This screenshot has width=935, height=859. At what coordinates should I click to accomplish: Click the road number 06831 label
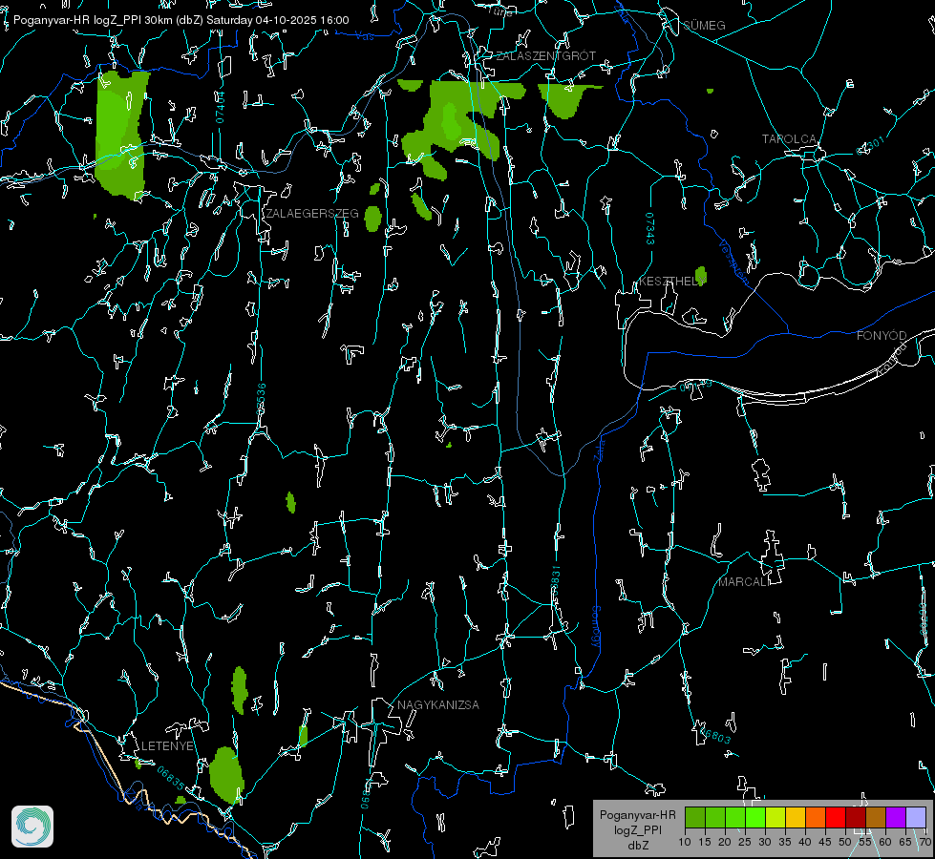[555, 581]
